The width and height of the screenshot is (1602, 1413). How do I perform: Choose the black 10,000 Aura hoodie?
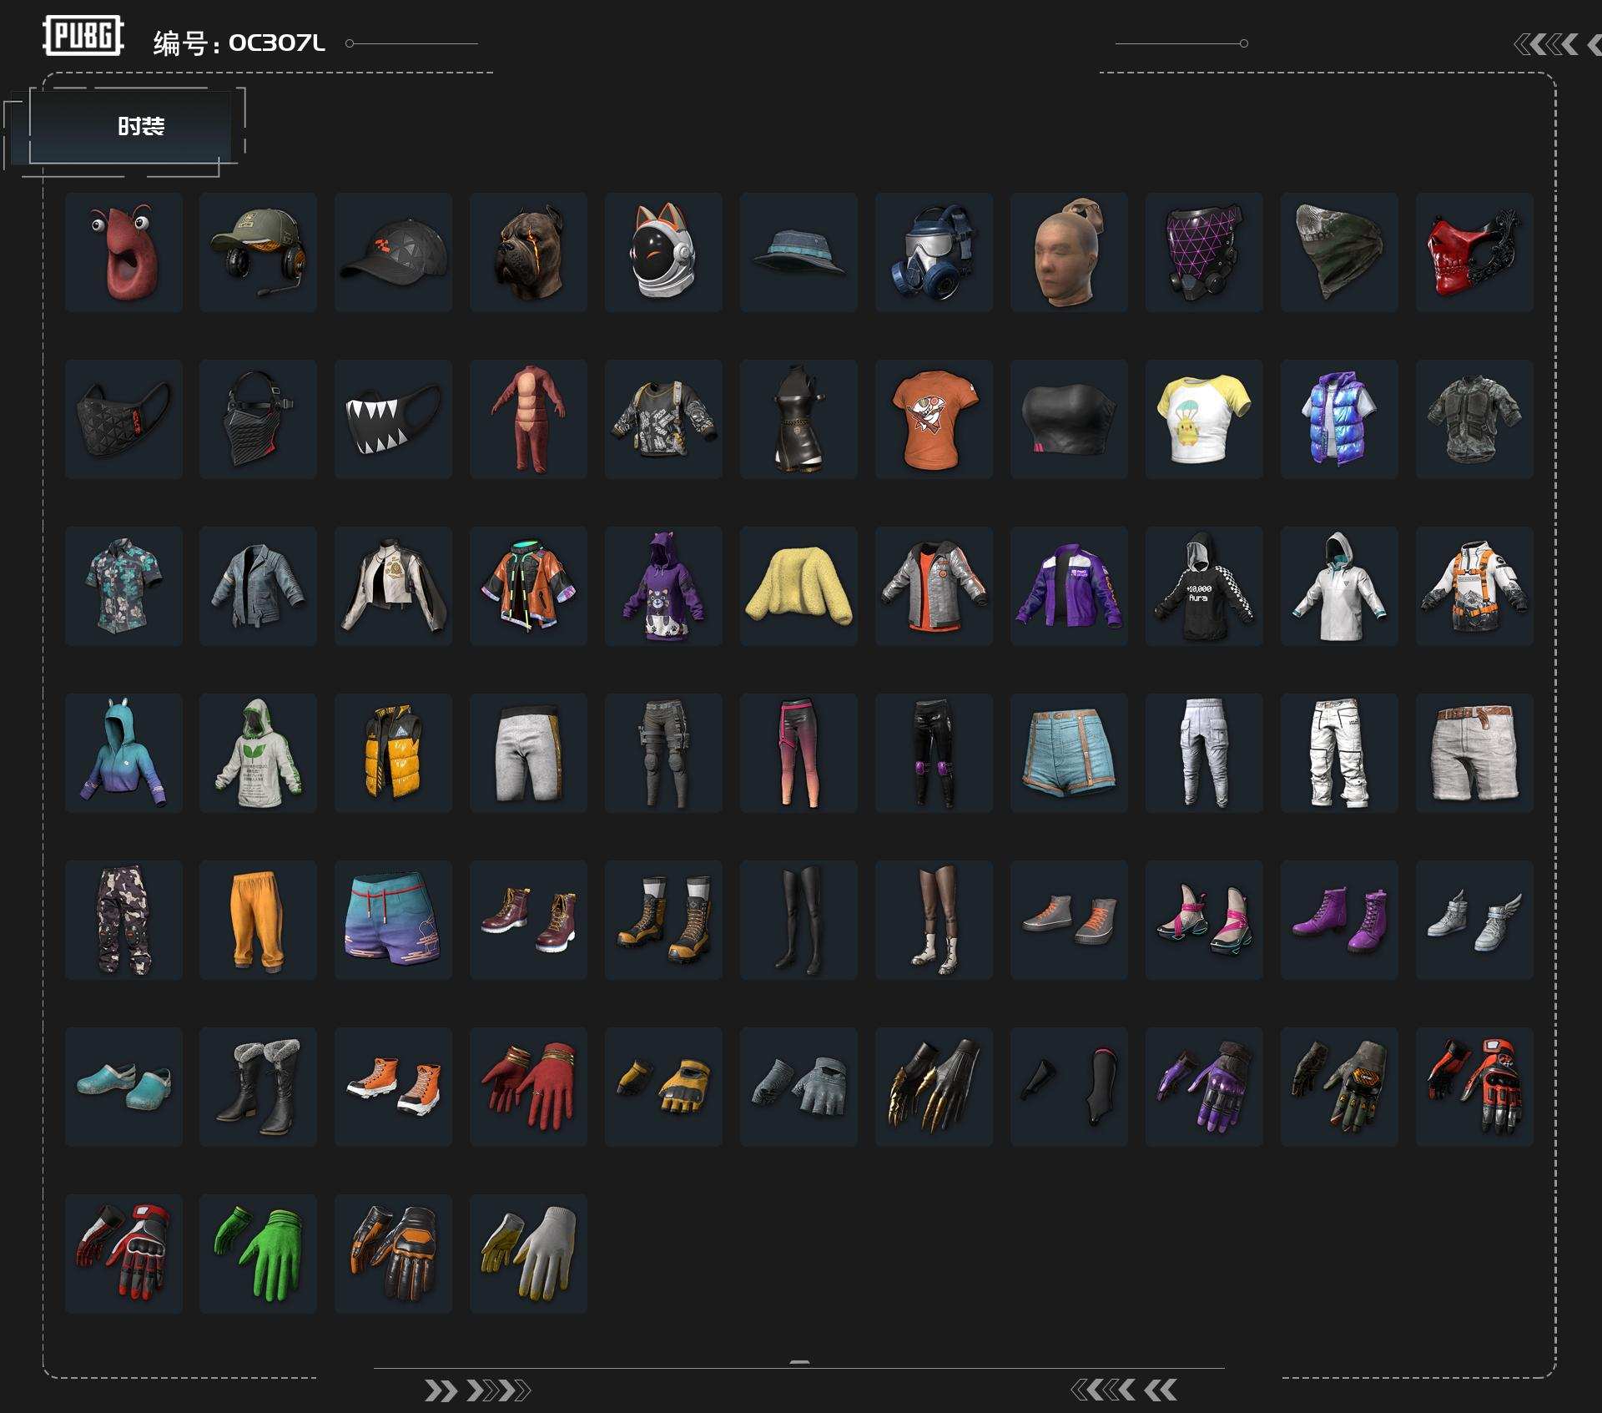(1204, 586)
